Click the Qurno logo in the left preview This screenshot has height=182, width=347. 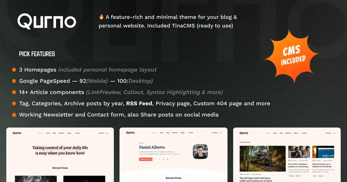click(x=16, y=133)
